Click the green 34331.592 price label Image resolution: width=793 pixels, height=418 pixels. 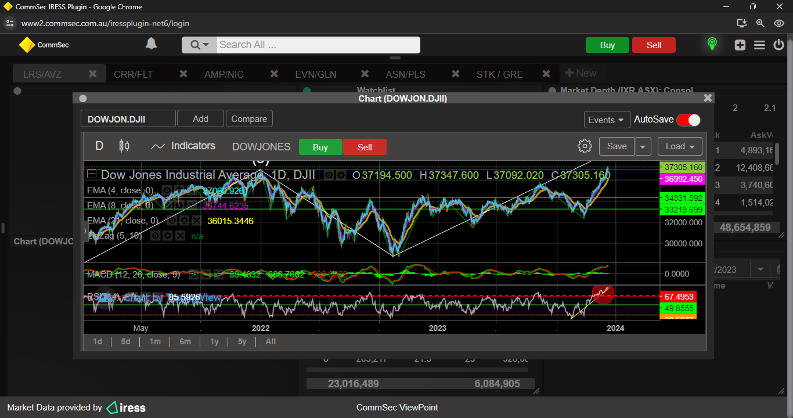point(683,198)
